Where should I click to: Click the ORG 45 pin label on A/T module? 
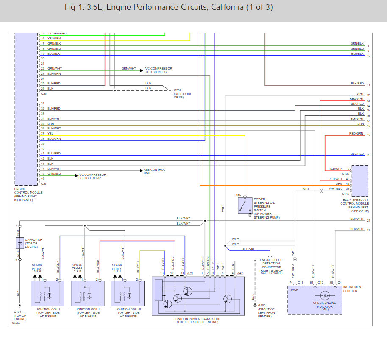342,184
